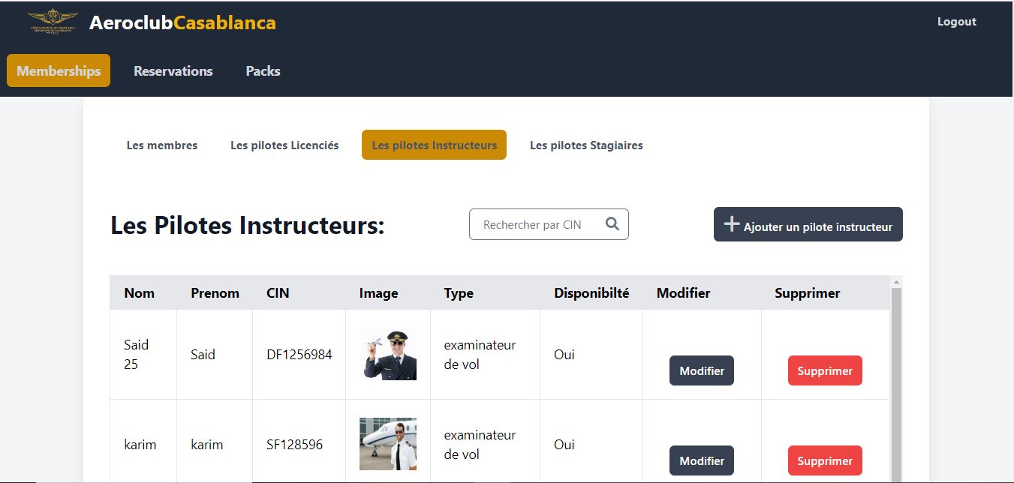Viewport: 1014px width, 483px height.
Task: Show Les pilotes Licenciés tab
Action: click(284, 145)
